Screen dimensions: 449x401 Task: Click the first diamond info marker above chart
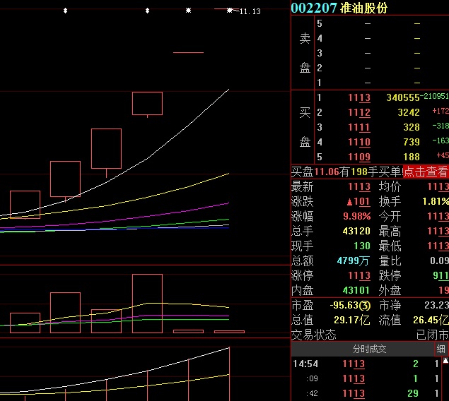coord(65,11)
